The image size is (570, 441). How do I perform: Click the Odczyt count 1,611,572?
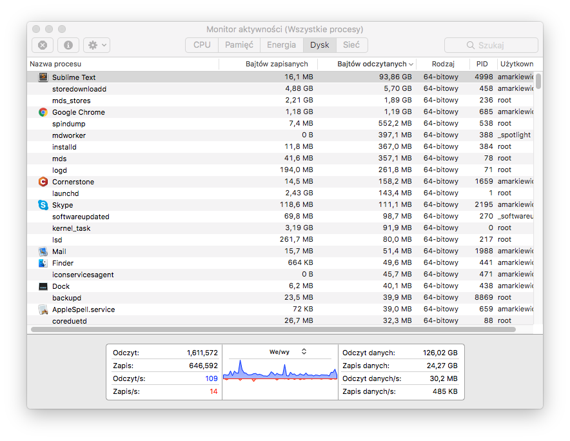pos(202,353)
